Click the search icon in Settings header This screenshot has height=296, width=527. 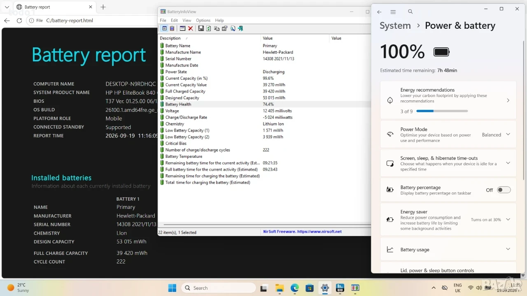coord(410,12)
